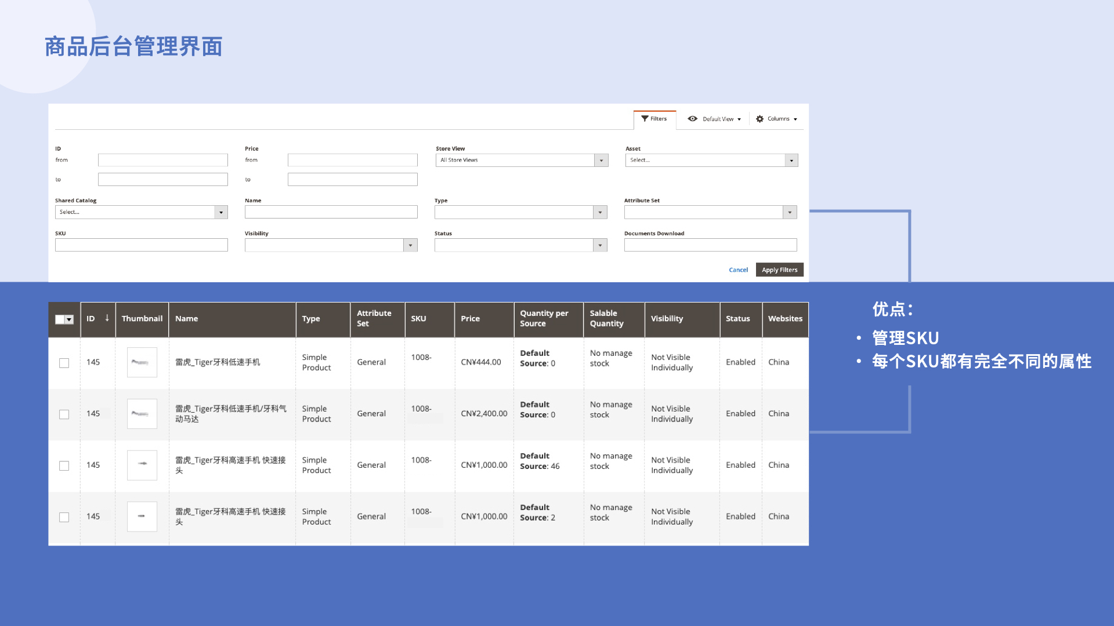Click the Name filter input field
The image size is (1114, 626).
coord(331,212)
